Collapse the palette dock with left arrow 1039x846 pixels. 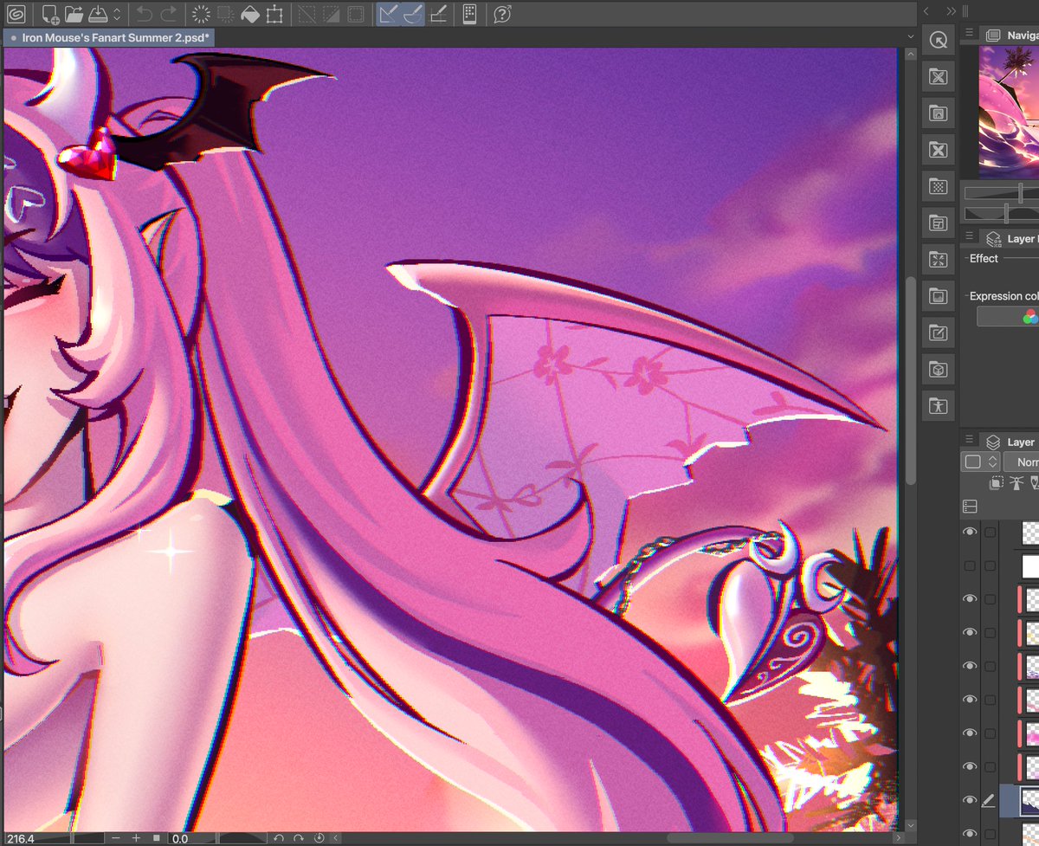[926, 11]
